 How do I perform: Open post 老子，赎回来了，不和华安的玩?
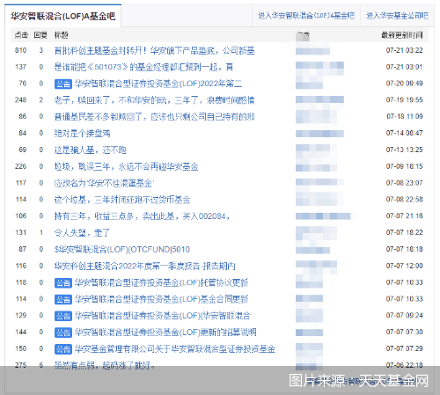(x=154, y=100)
